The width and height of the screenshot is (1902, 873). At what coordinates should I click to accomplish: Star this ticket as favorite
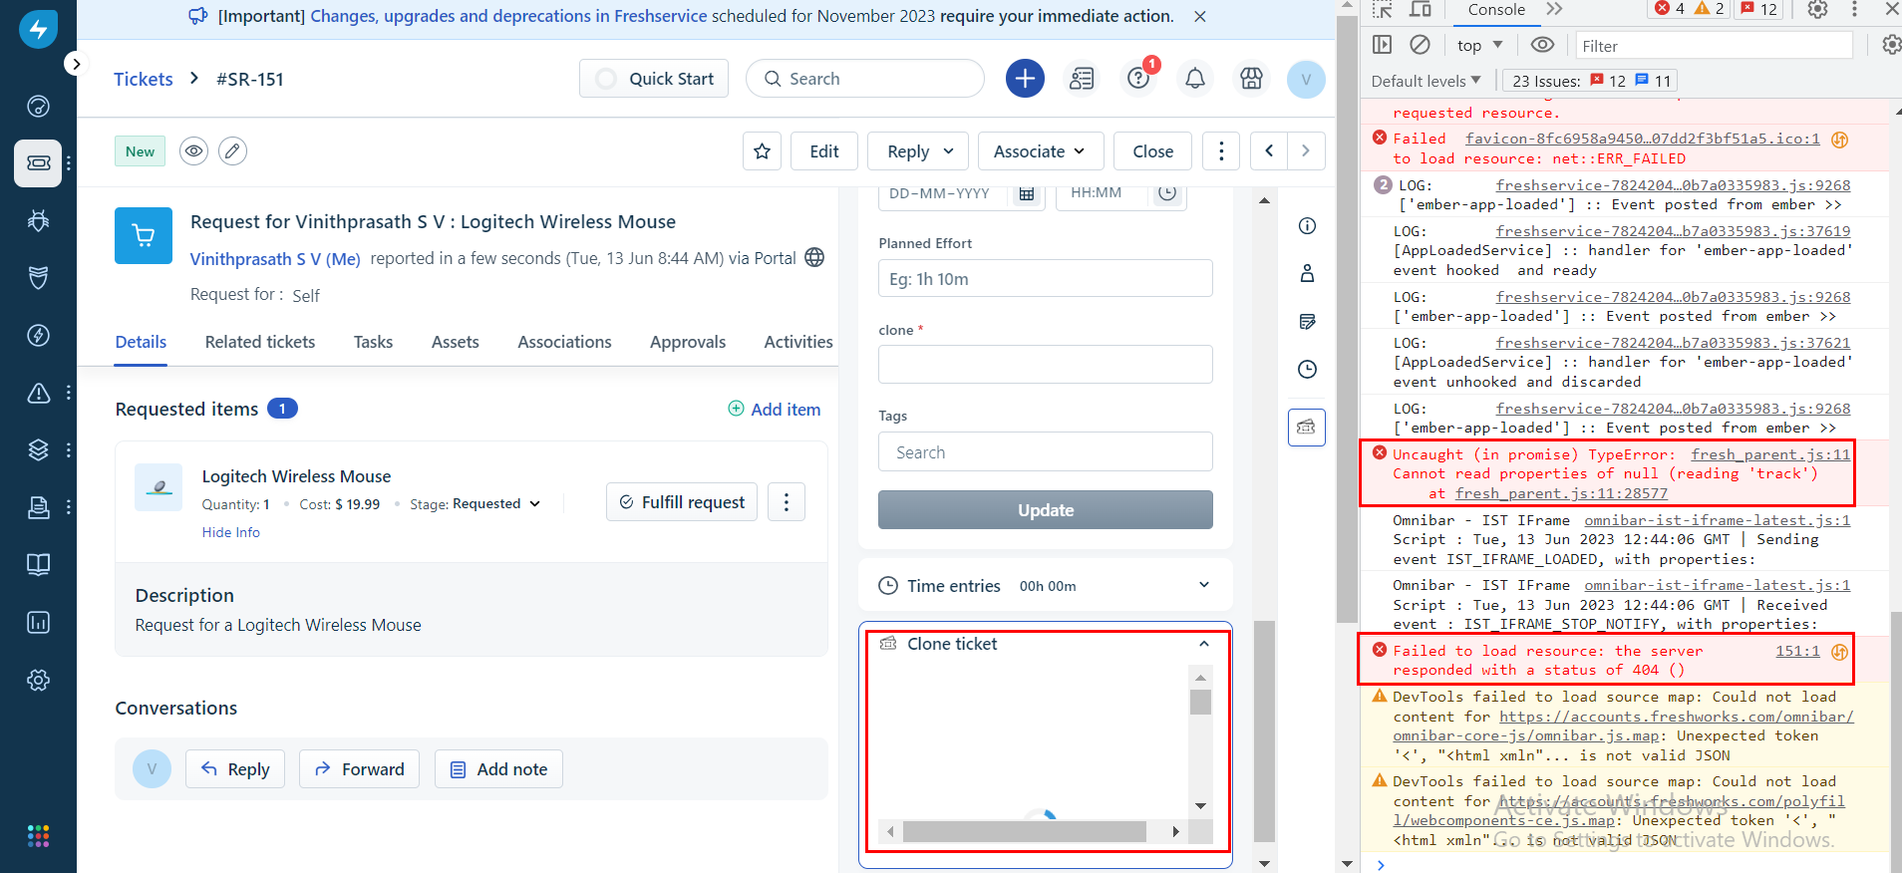[x=762, y=151]
